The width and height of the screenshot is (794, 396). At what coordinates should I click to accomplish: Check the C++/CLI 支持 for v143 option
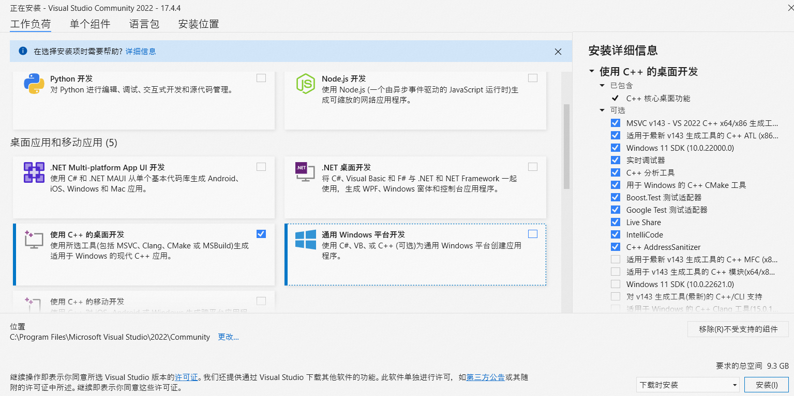point(616,296)
